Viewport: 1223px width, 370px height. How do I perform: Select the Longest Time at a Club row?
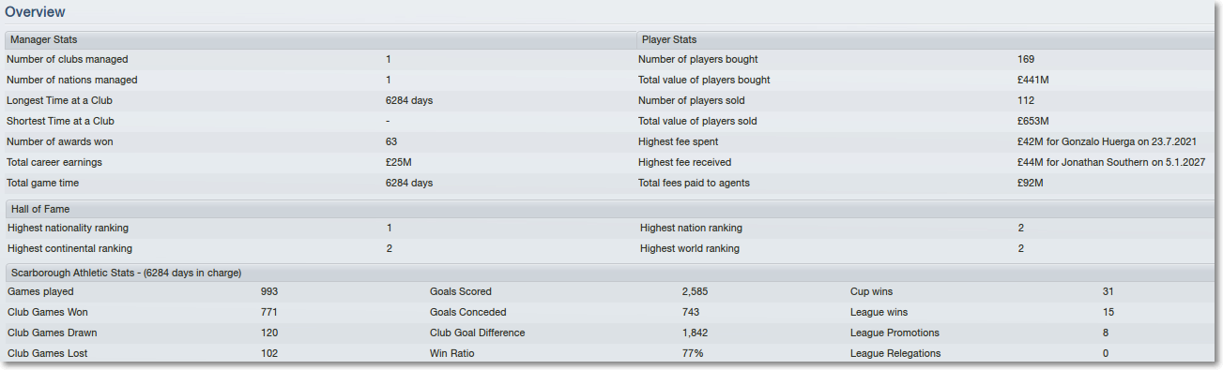[x=320, y=100]
